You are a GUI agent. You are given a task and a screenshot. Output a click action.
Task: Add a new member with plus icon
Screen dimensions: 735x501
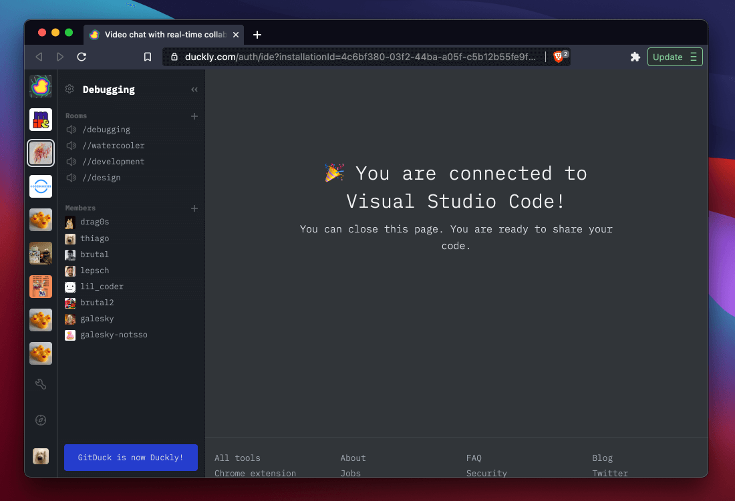pyautogui.click(x=194, y=208)
